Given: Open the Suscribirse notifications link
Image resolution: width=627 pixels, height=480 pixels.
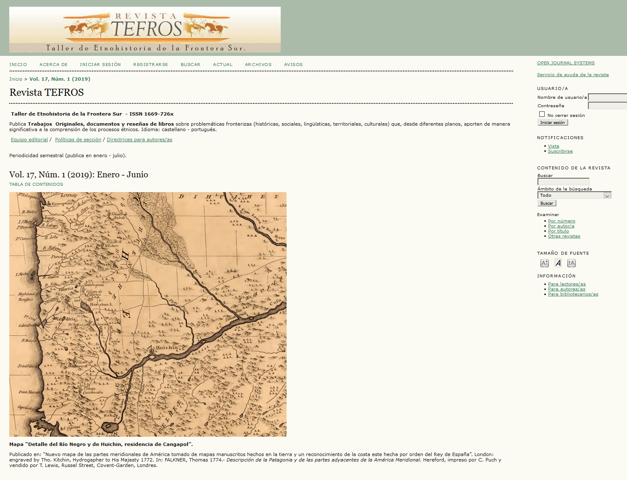Looking at the screenshot, I should (560, 151).
